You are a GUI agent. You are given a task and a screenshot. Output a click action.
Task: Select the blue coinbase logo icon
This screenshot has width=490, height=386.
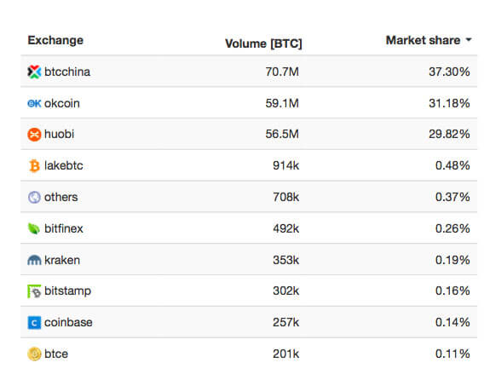(34, 323)
